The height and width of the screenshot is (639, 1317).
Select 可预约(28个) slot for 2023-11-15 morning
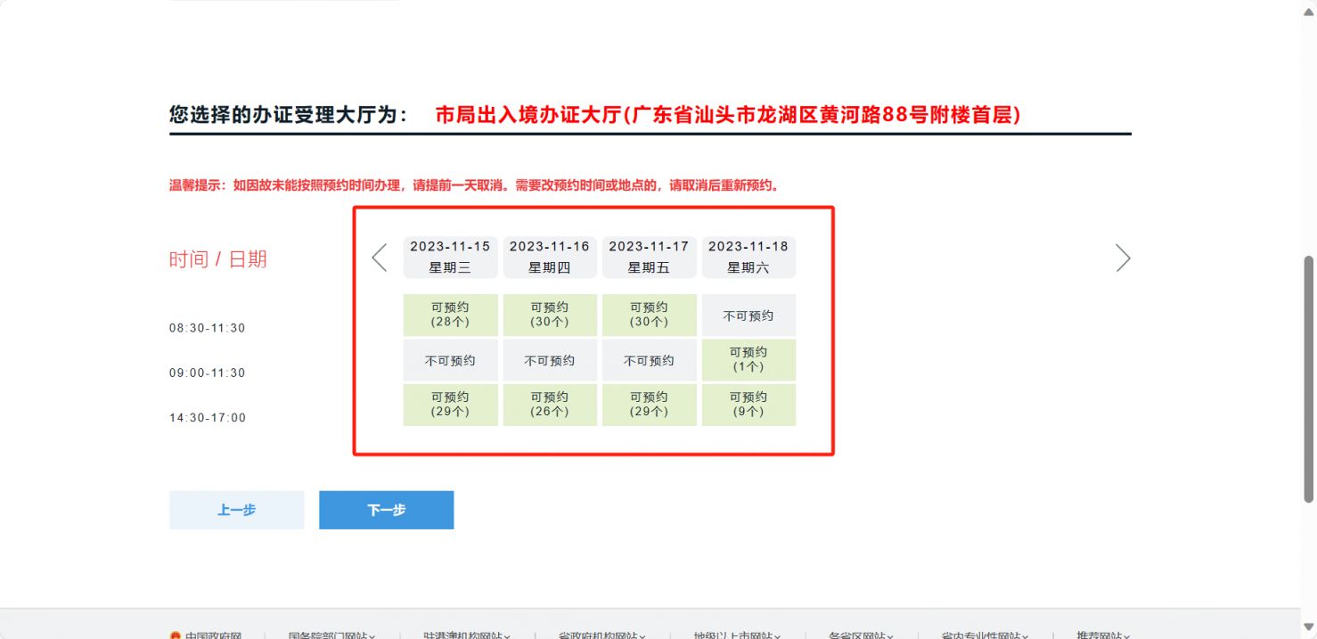[x=450, y=315]
